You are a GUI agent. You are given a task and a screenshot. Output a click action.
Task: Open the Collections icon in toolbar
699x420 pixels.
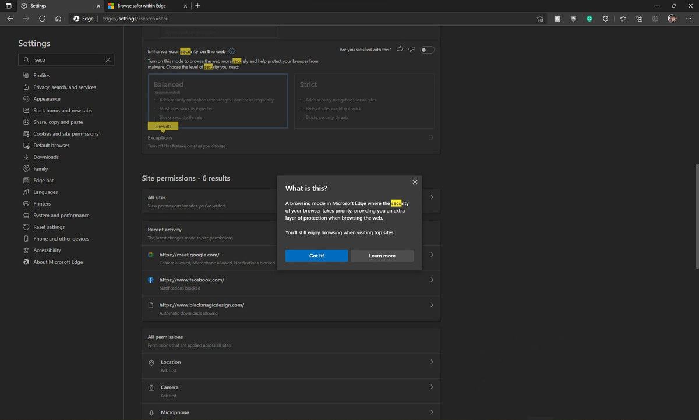pos(639,19)
